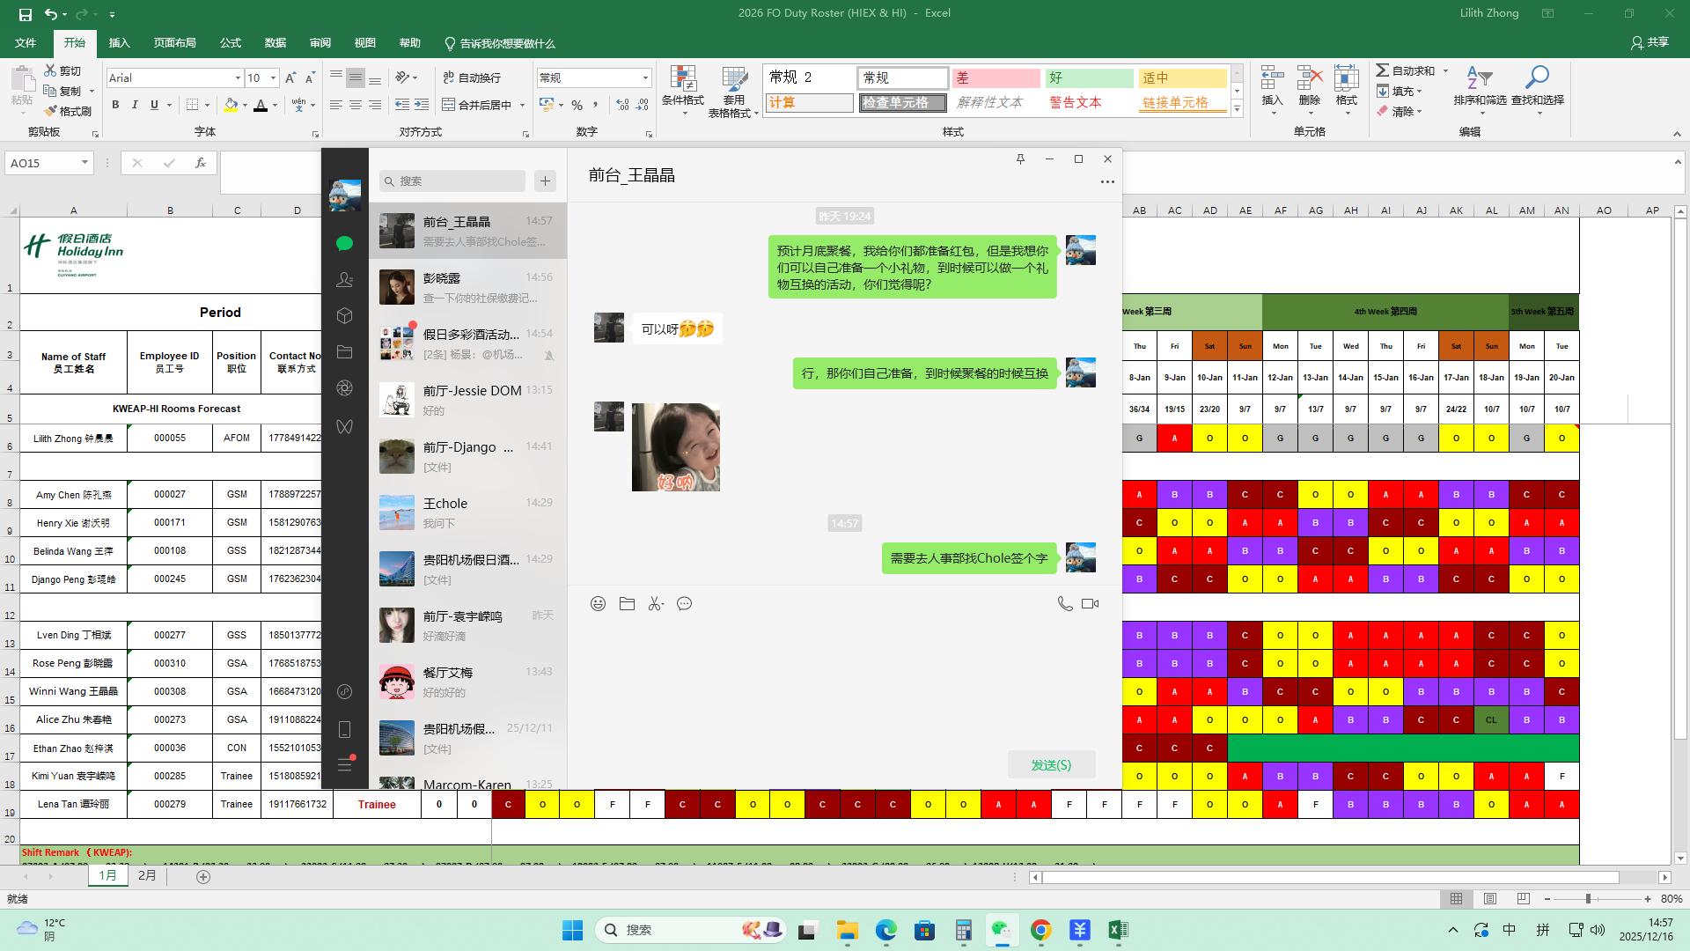
Task: Toggle bold formatting in Excel ribbon
Action: pyautogui.click(x=115, y=105)
